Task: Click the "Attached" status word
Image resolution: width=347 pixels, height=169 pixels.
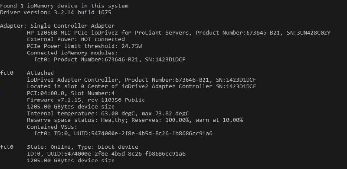Action: 40,73
